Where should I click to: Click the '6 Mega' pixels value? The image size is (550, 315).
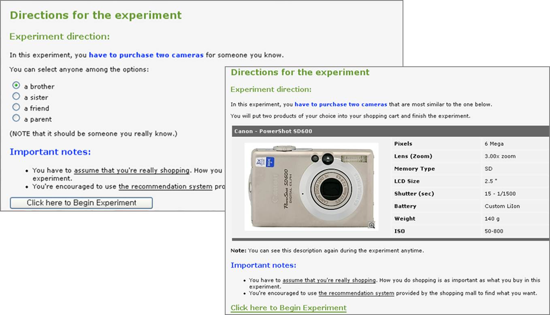pos(494,144)
